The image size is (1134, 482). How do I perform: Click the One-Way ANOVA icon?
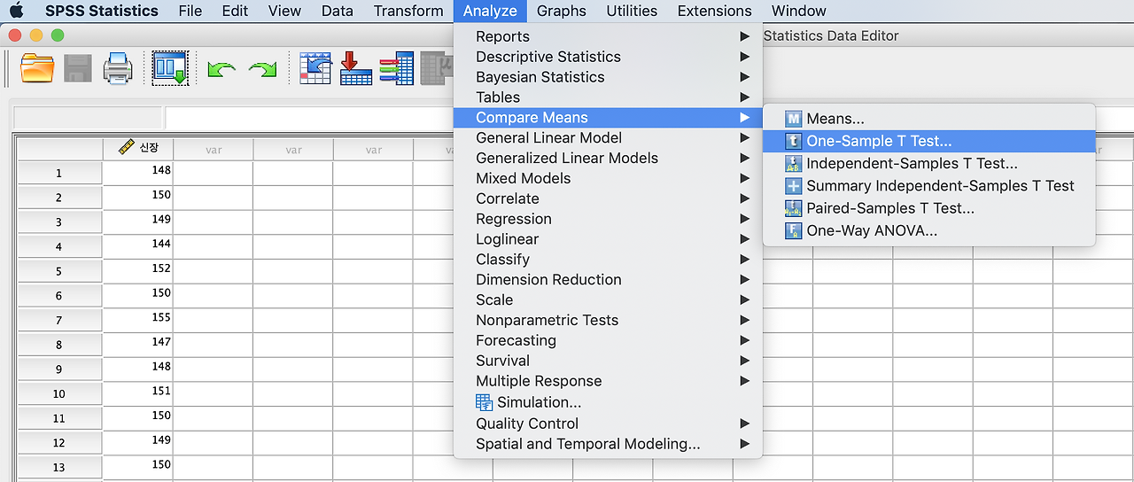(x=793, y=231)
